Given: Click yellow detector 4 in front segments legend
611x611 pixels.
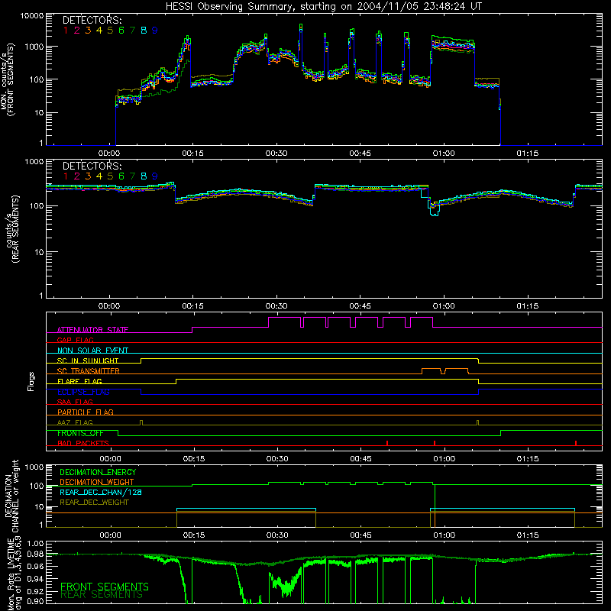Looking at the screenshot, I should 99,31.
